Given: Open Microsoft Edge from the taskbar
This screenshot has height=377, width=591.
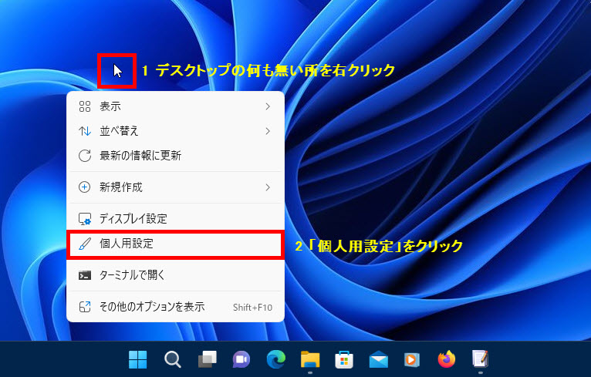Looking at the screenshot, I should tap(275, 359).
